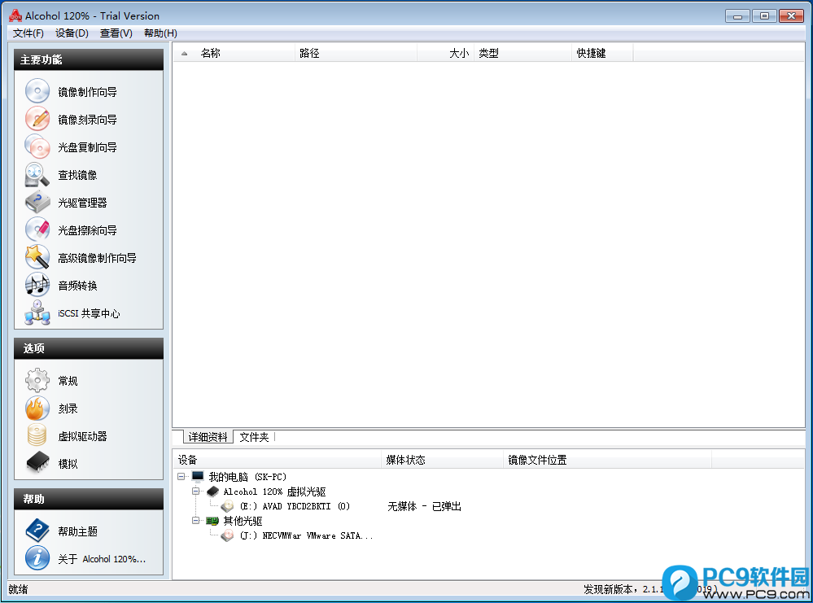
Task: Open the 文件(F) menu
Action: (28, 33)
